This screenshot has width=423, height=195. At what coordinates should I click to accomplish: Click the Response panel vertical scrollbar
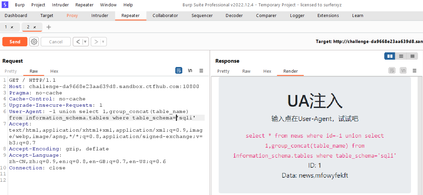point(420,135)
